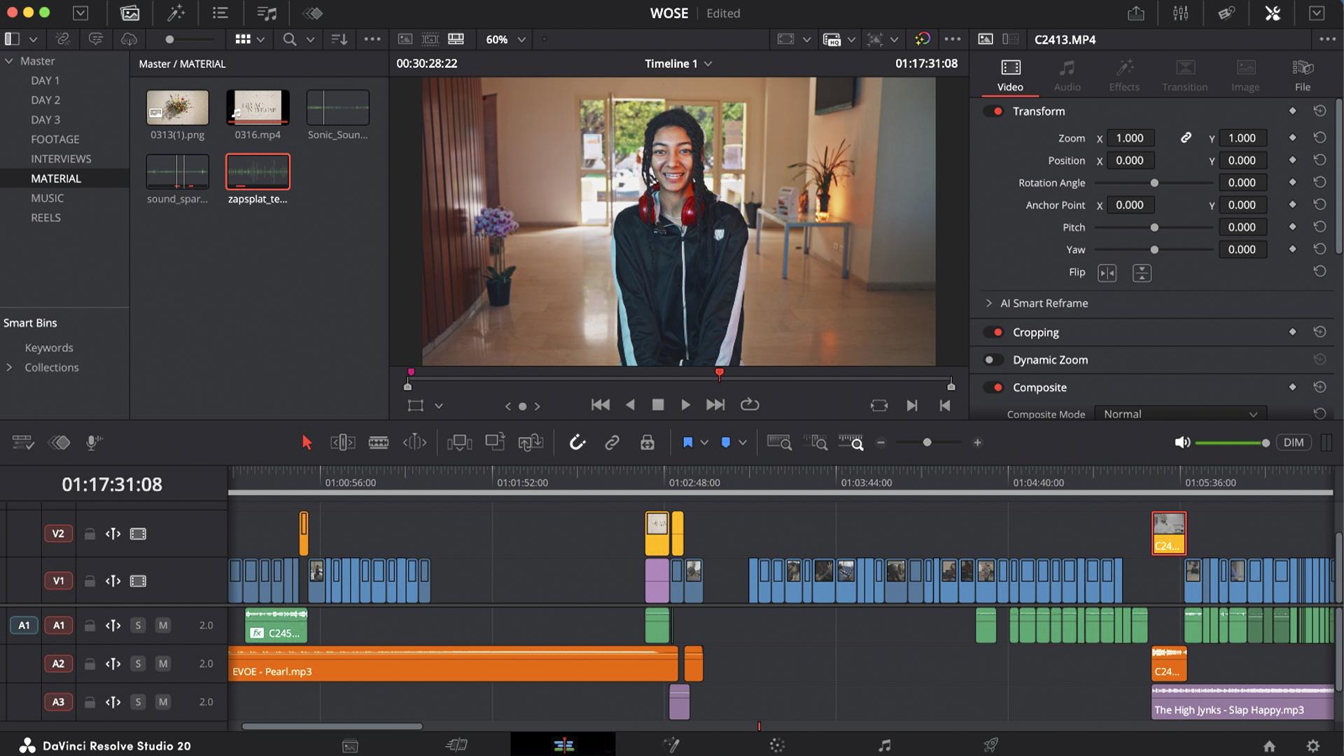Select the INTERVIEWS bin
This screenshot has width=1344, height=756.
click(61, 159)
